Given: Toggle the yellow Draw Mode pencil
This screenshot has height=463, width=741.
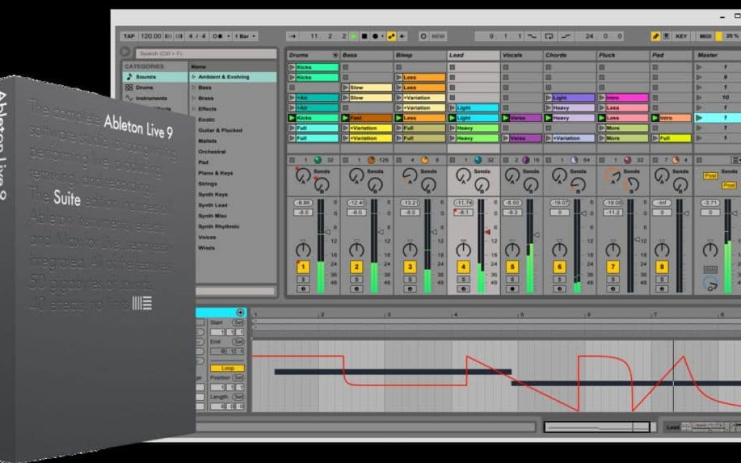Looking at the screenshot, I should click(655, 36).
